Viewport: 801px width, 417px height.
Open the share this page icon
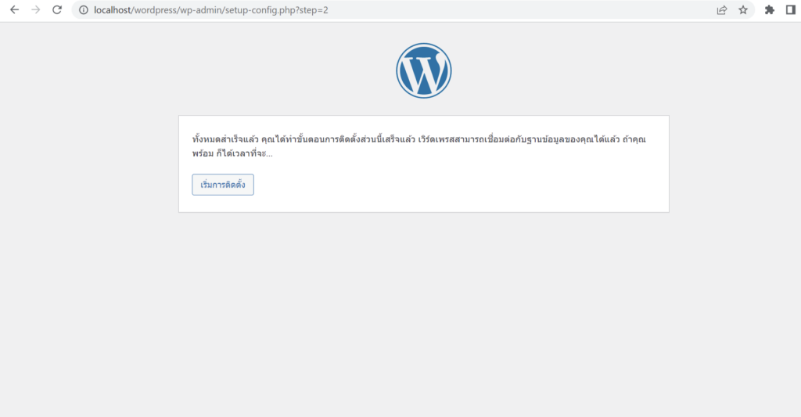point(721,10)
